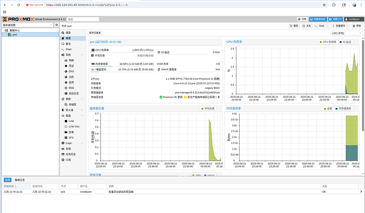The height and width of the screenshot is (213, 365).
Task: Click the summary panel vertical scrollbar
Action: [x=363, y=85]
